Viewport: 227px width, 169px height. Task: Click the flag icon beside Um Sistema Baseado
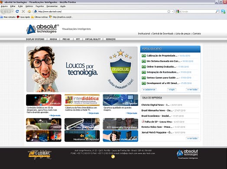point(144,61)
